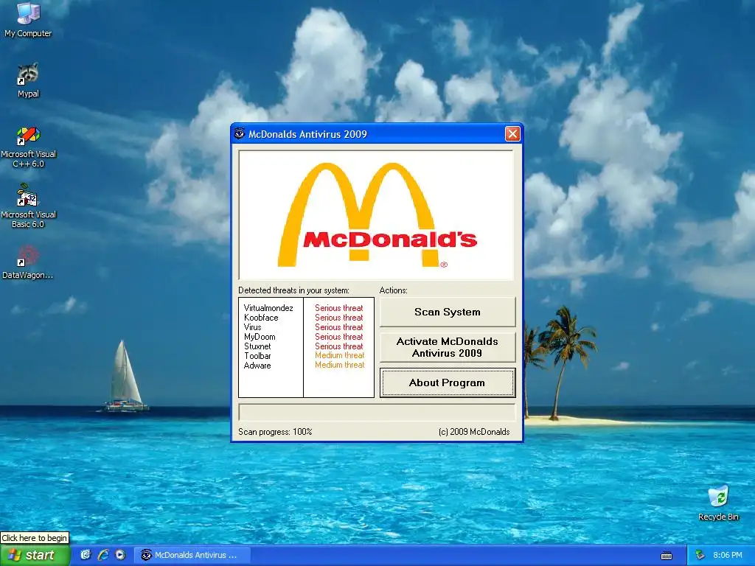Viewport: 755px width, 566px height.
Task: Select Microsoft Visual C++ 6.0 shortcut
Action: coord(28,147)
